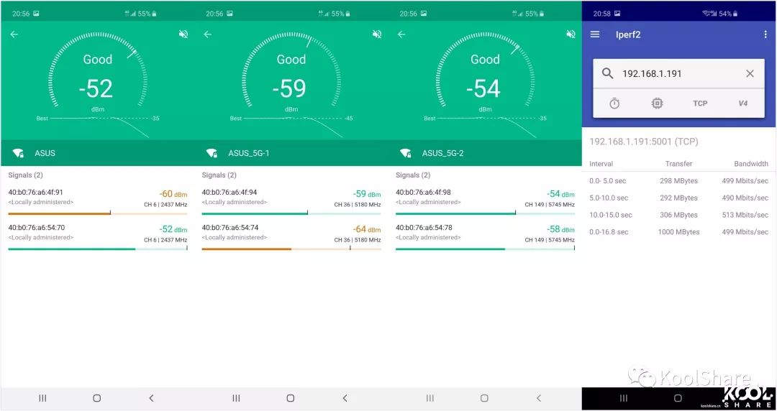Open three-dot overflow menu in Iperf2
The image size is (777, 411).
pos(766,34)
